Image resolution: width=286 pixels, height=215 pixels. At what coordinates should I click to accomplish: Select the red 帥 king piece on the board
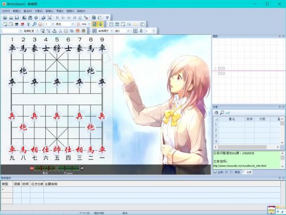57,150
